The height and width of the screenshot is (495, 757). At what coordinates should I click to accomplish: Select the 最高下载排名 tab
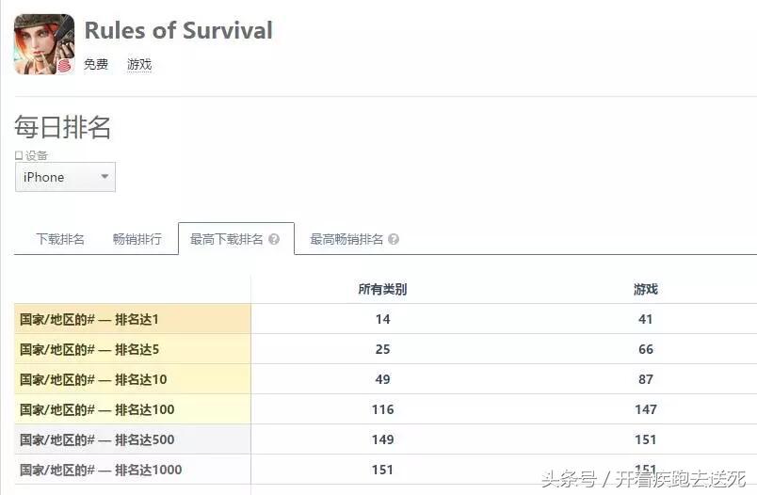(x=227, y=239)
